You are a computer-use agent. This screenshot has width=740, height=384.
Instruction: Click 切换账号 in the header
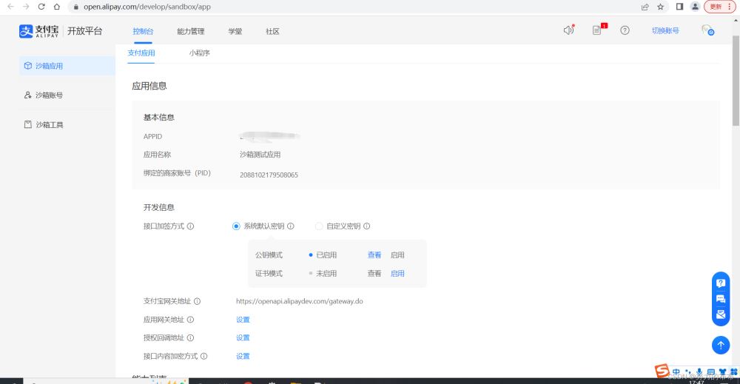pos(665,31)
